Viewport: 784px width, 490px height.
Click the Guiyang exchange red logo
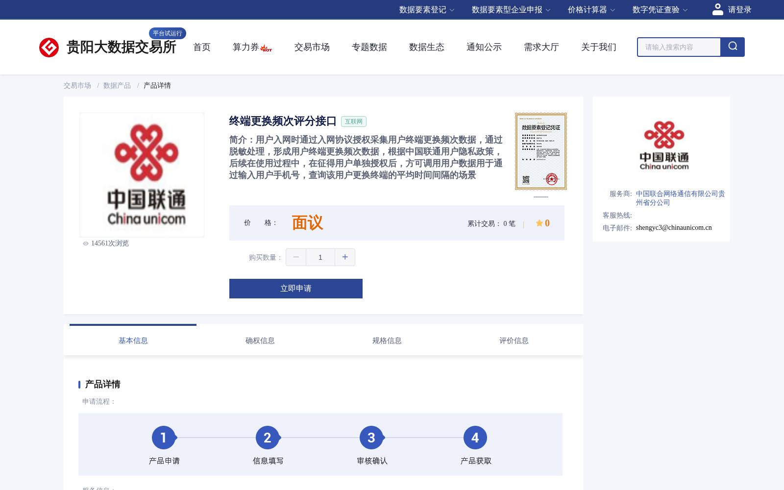tap(49, 48)
